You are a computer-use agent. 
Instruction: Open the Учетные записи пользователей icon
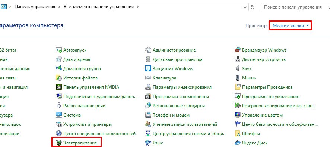148,124
